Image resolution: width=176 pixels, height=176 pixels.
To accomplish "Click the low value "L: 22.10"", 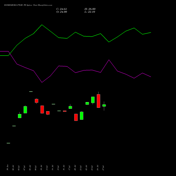I will pyautogui.click(x=90, y=12).
